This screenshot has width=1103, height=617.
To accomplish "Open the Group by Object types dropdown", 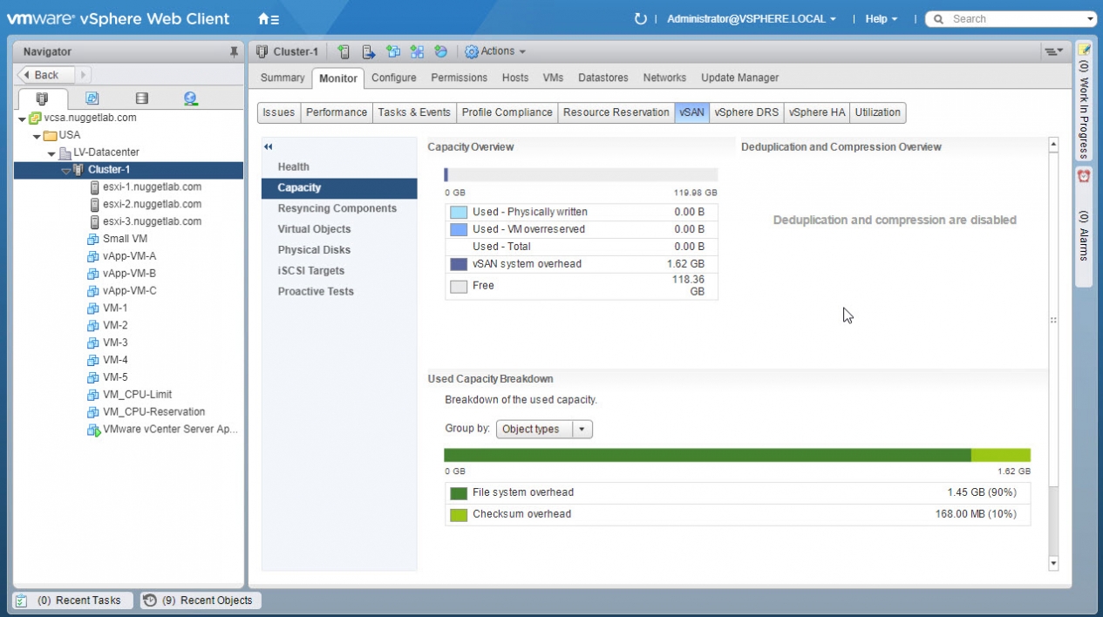I will pos(544,430).
